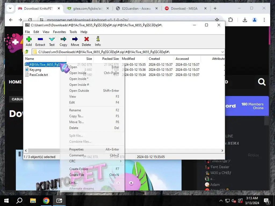
Task: Click the website search magnifier icon
Action: point(262,82)
